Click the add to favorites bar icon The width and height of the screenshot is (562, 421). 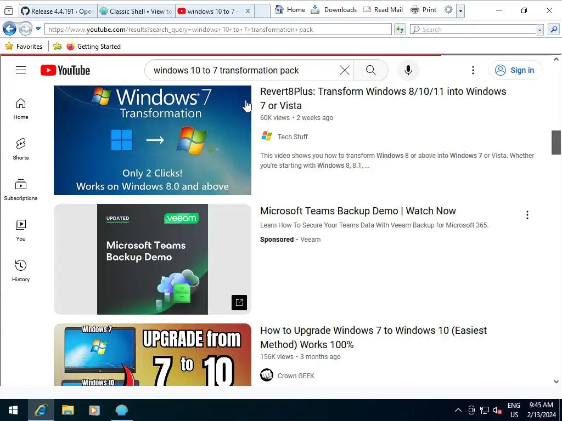[57, 46]
